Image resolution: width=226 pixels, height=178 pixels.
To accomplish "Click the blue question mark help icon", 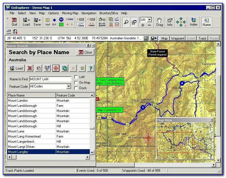I will pos(91,68).
